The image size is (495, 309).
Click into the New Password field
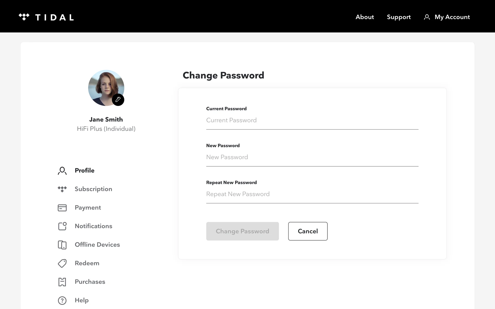[312, 157]
